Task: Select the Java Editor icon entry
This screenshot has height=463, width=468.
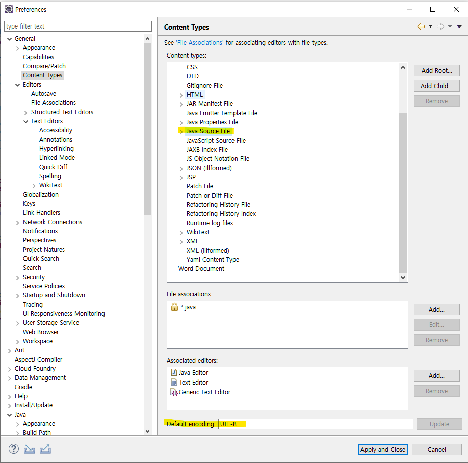Action: click(x=174, y=372)
